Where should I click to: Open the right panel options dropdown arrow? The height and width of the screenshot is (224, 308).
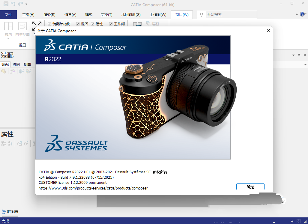pyautogui.click(x=293, y=55)
